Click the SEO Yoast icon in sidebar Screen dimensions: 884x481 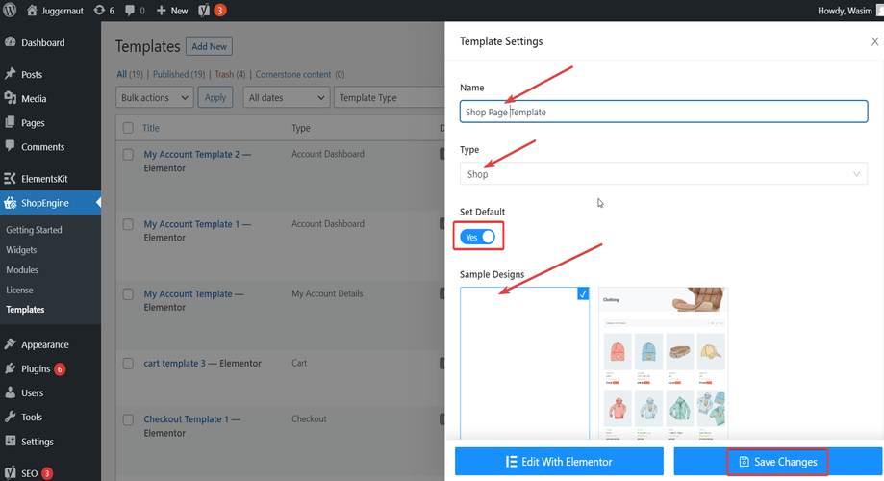pos(11,472)
